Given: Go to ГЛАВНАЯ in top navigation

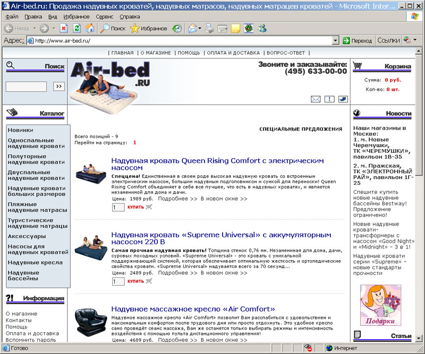Looking at the screenshot, I should coord(123,53).
